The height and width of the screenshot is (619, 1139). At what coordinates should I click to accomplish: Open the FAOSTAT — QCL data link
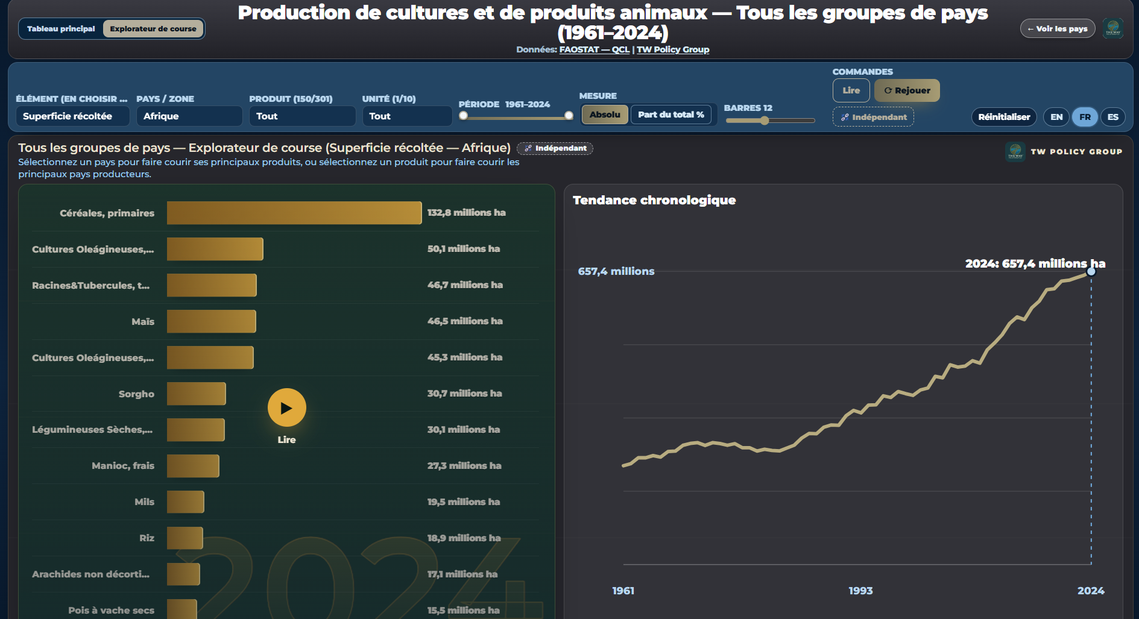[594, 49]
